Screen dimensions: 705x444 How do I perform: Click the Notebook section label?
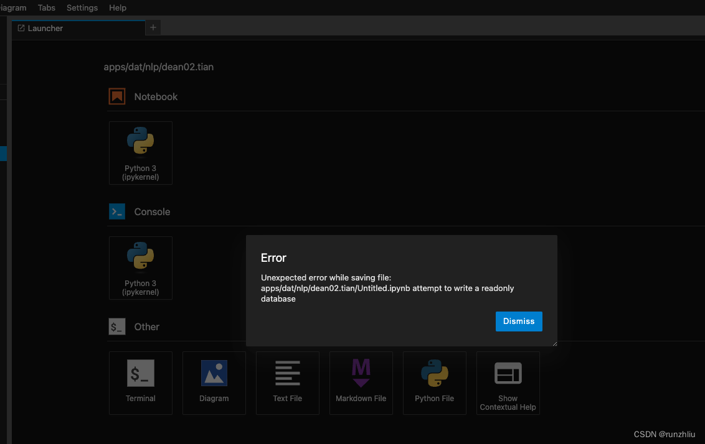[156, 96]
